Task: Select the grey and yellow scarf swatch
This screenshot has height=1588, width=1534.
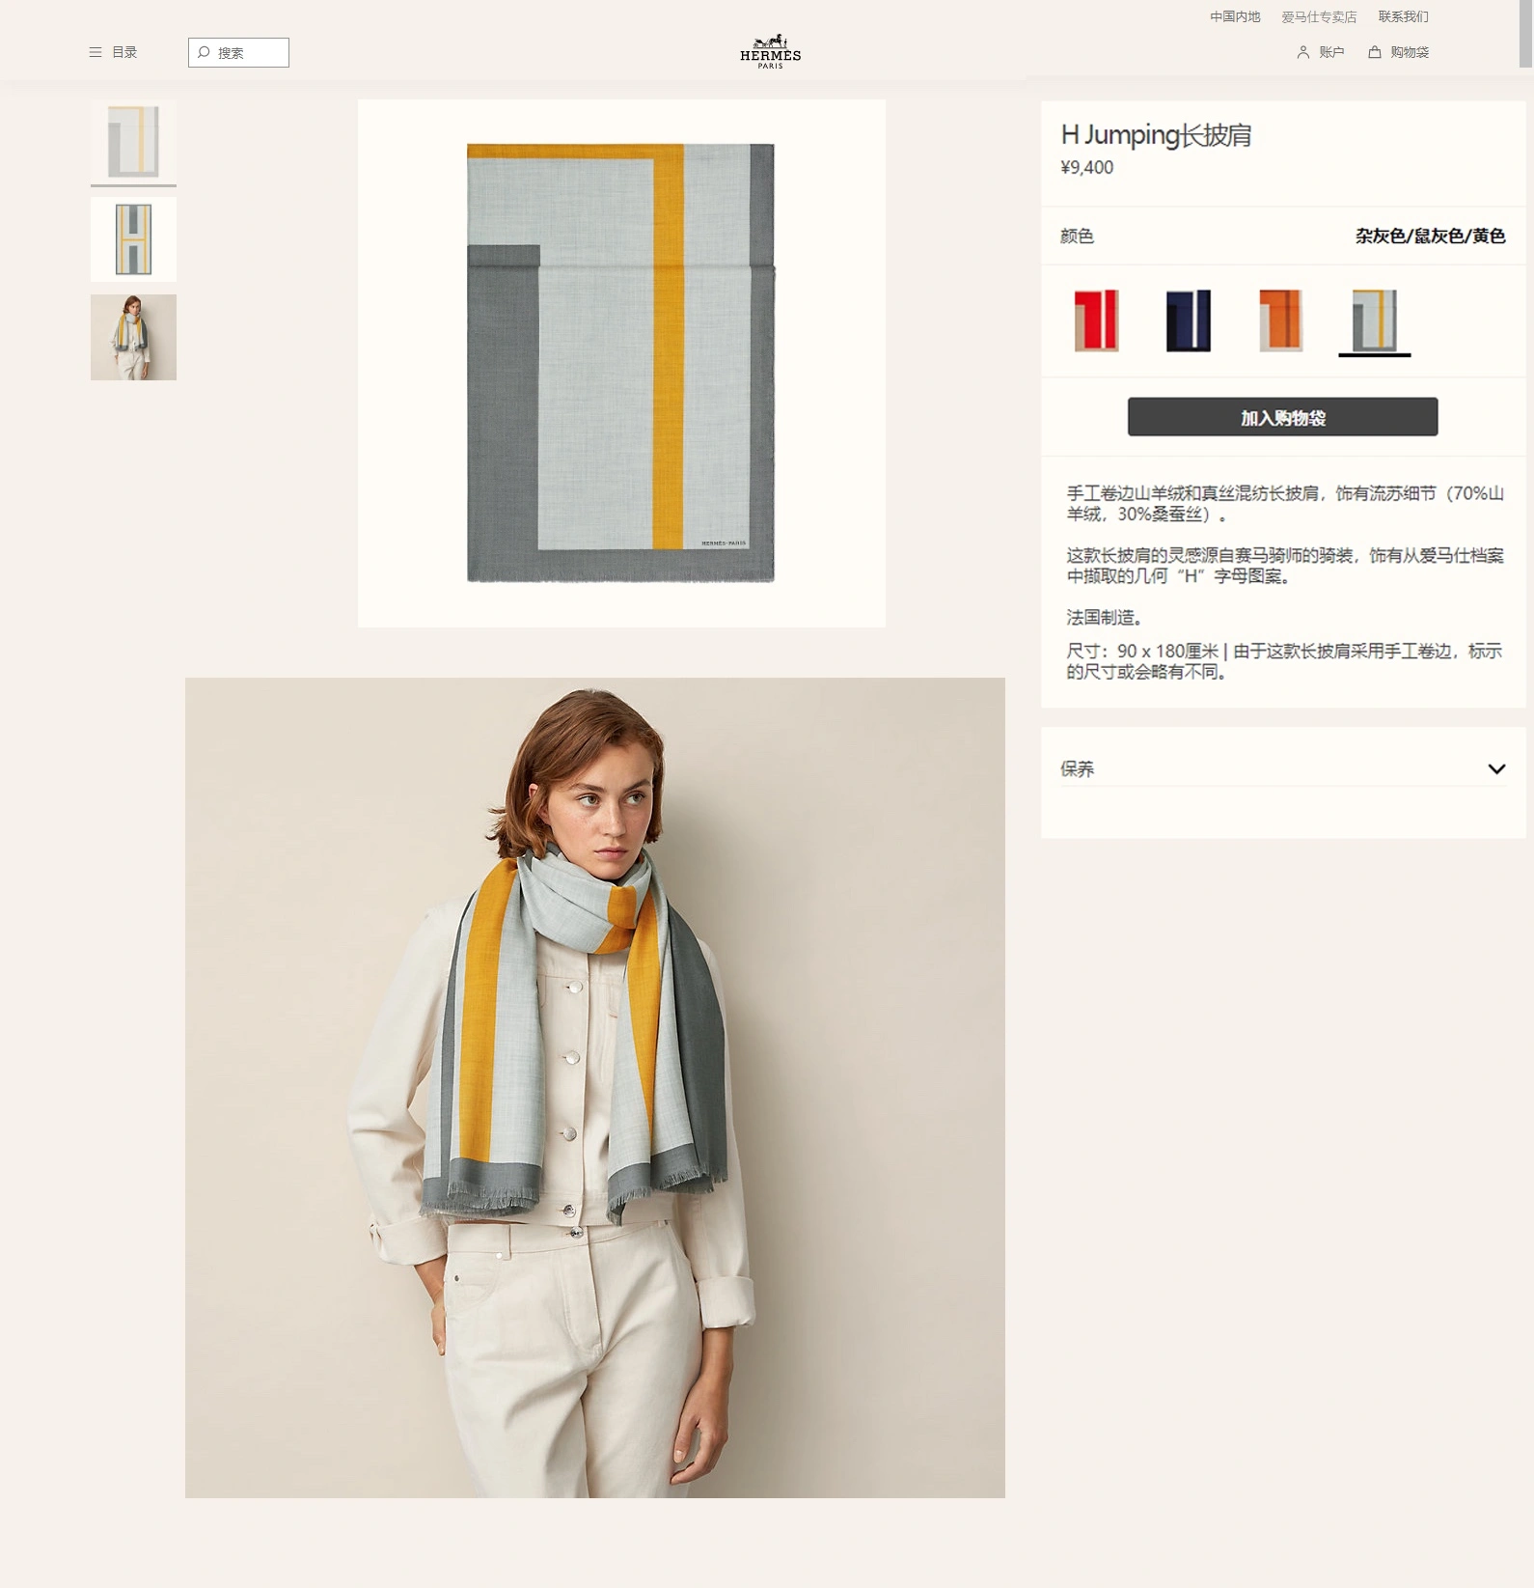Action: tap(1374, 320)
